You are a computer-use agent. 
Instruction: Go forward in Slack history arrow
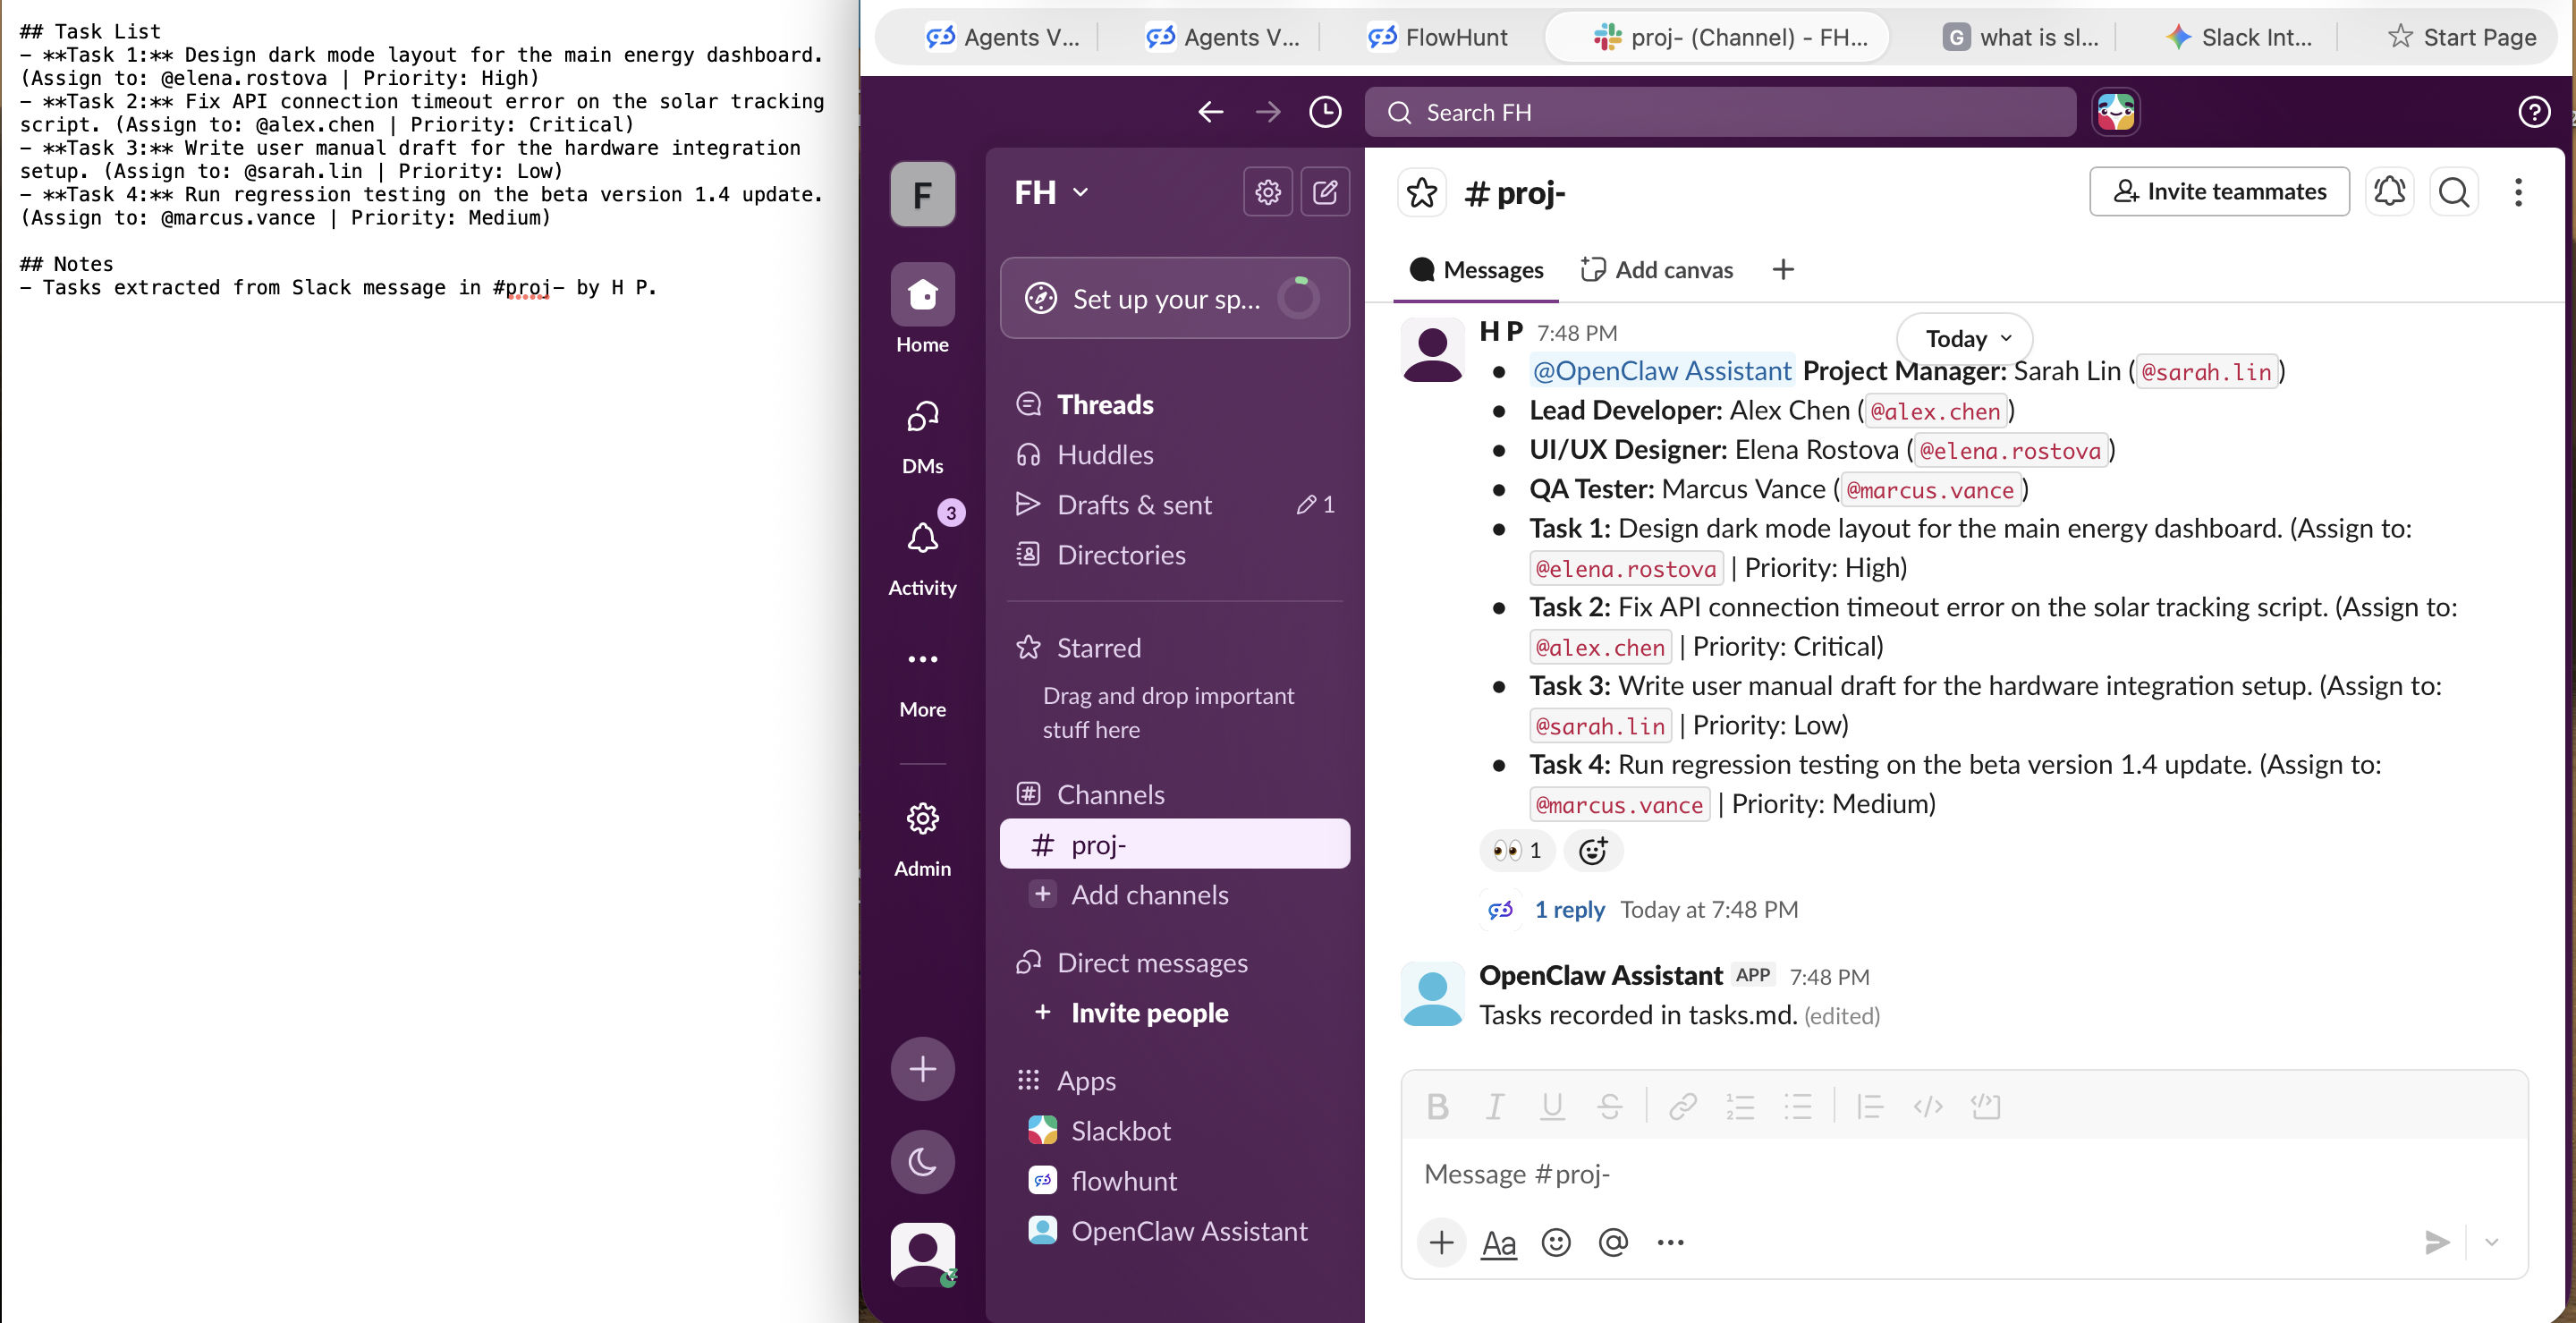[x=1267, y=112]
